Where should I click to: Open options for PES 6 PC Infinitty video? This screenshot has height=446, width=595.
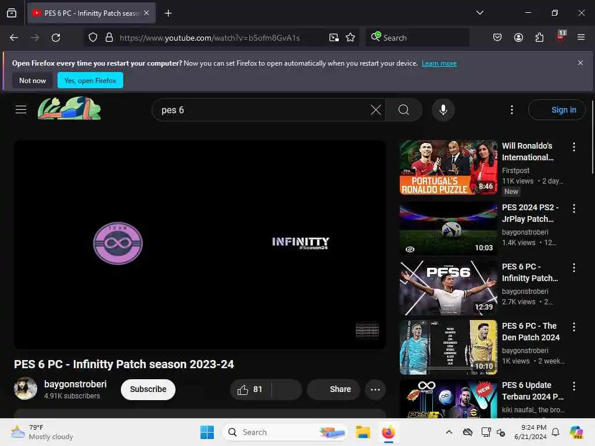(x=574, y=268)
